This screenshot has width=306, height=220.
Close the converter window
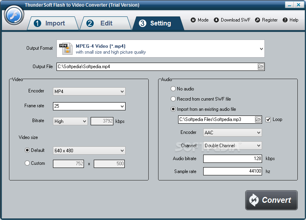(x=299, y=5)
